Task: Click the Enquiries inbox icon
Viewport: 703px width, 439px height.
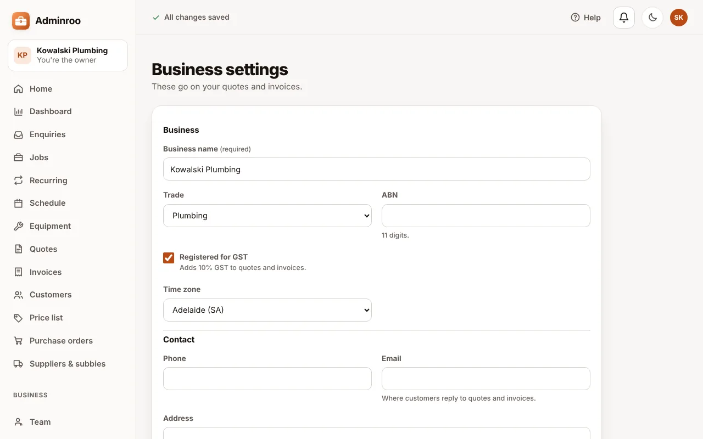Action: [19, 134]
